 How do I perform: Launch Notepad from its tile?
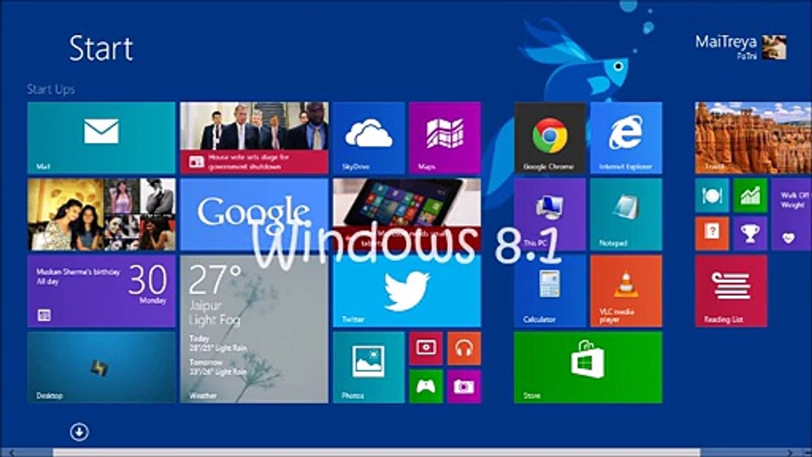[626, 215]
